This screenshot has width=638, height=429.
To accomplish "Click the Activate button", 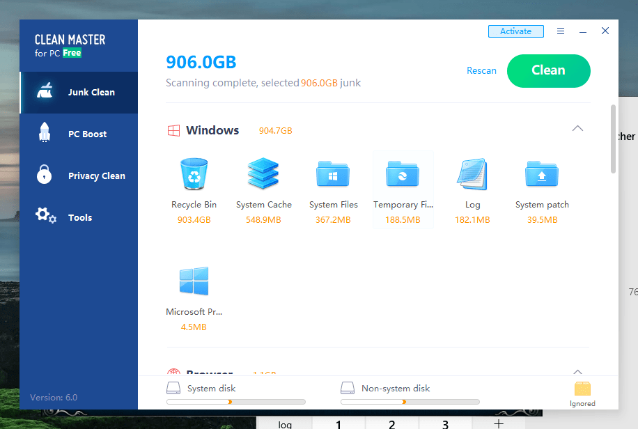I will [515, 31].
